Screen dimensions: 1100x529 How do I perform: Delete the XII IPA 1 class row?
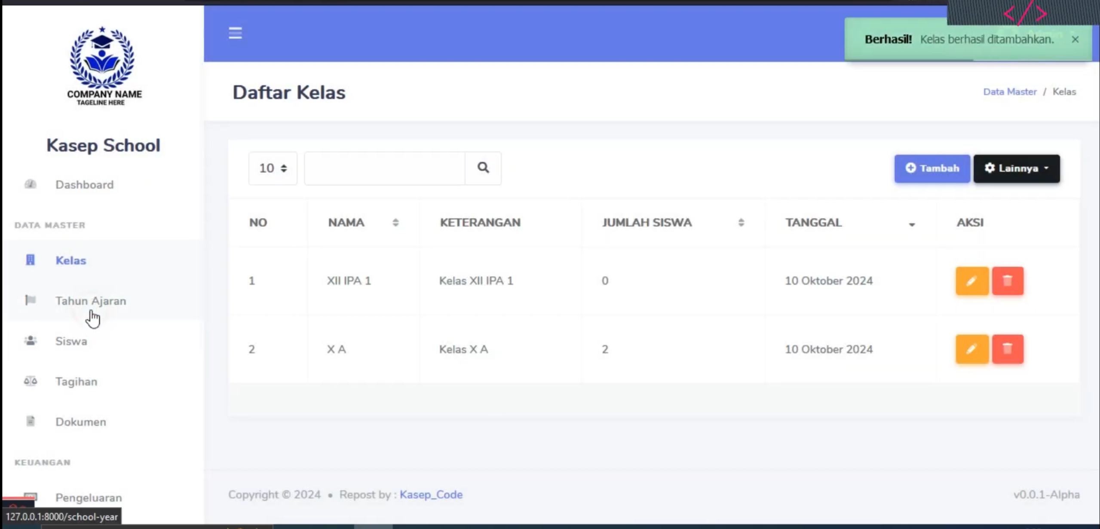pyautogui.click(x=1008, y=281)
